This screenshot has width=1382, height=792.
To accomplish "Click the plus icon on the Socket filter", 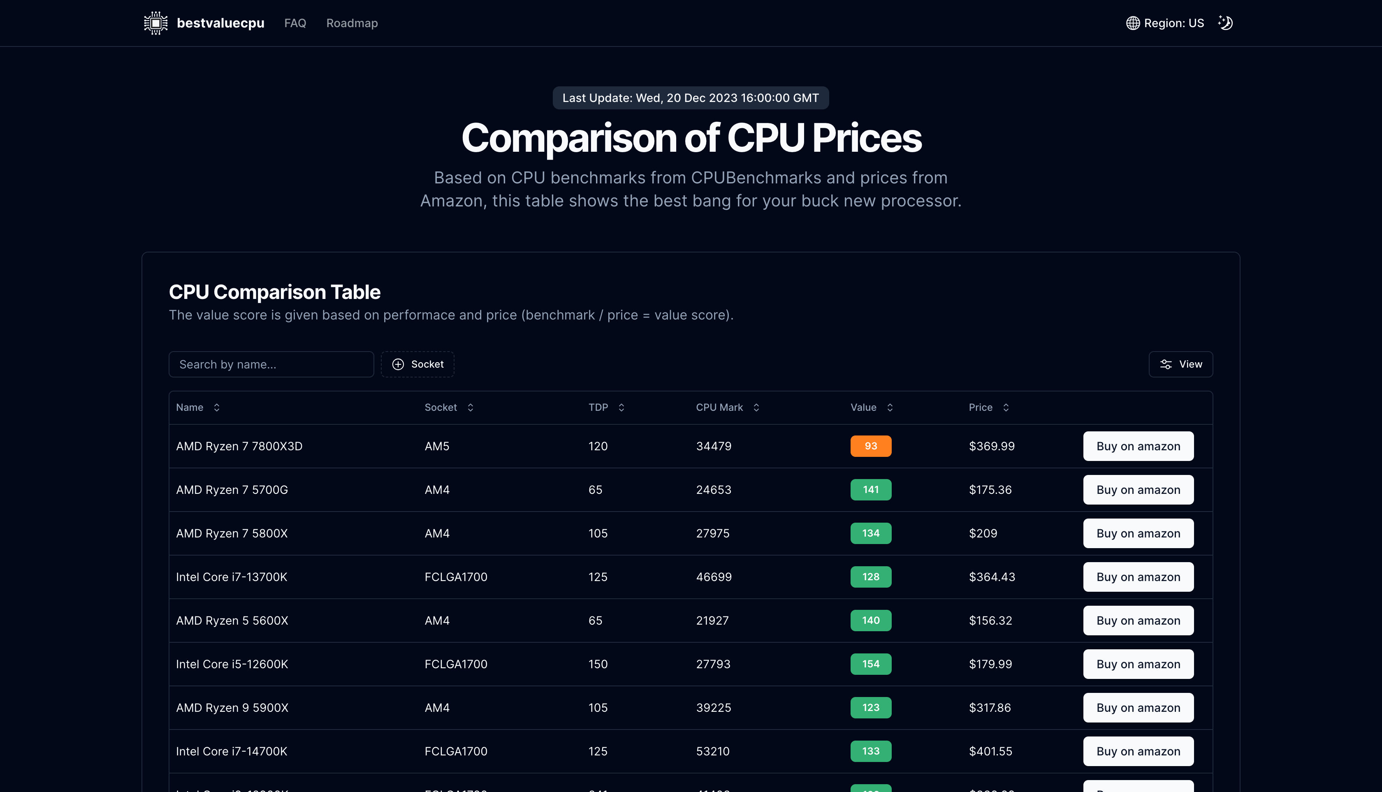I will coord(398,364).
